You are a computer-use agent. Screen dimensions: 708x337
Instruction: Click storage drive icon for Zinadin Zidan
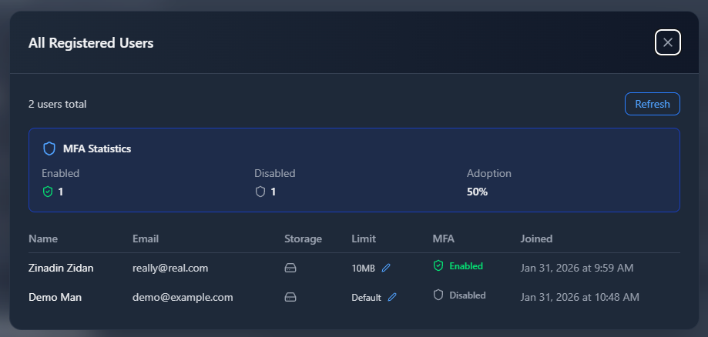pyautogui.click(x=290, y=268)
